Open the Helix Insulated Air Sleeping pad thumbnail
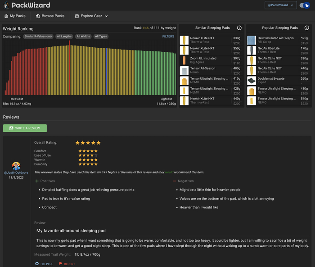This screenshot has width=315, height=267. tap(252, 40)
